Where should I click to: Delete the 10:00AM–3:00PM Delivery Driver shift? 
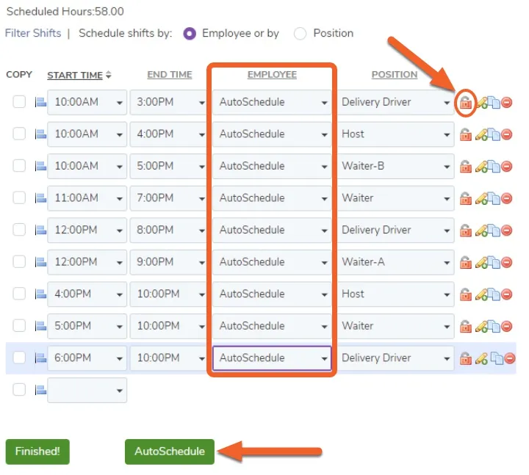click(507, 102)
